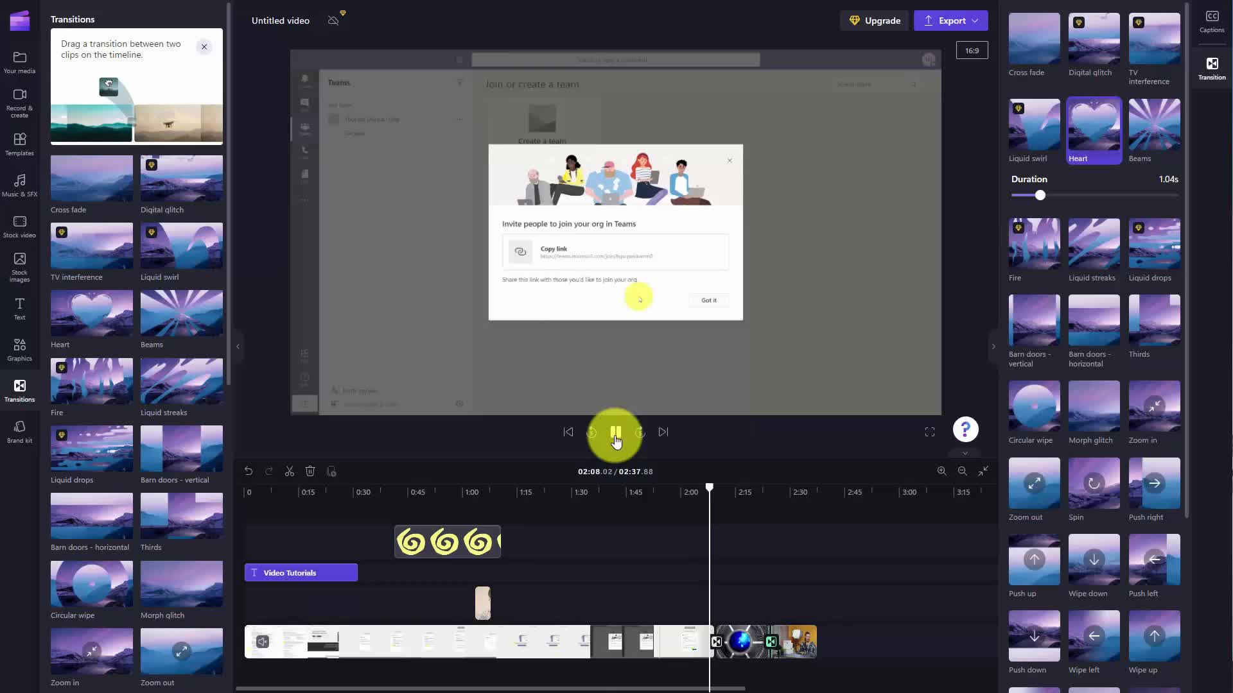Redo the edit in timeline toolbar

coord(269,471)
